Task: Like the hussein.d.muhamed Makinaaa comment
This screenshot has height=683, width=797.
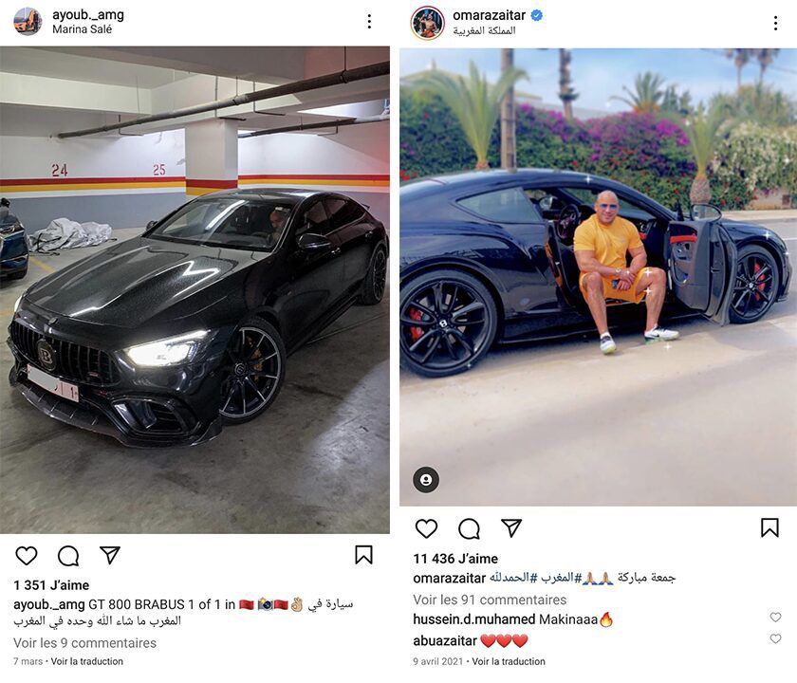Action: 775,617
